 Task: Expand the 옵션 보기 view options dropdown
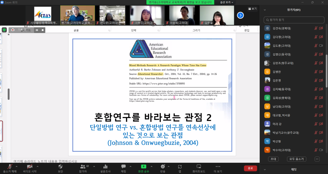tap(226, 2)
